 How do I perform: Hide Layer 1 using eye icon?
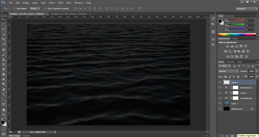220,103
